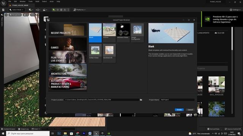The height and width of the screenshot is (136, 243).
Task: Browse for project location folder icon
Action: pyautogui.click(x=141, y=100)
